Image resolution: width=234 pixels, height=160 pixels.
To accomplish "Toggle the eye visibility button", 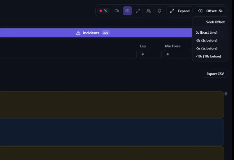I will click(x=127, y=11).
